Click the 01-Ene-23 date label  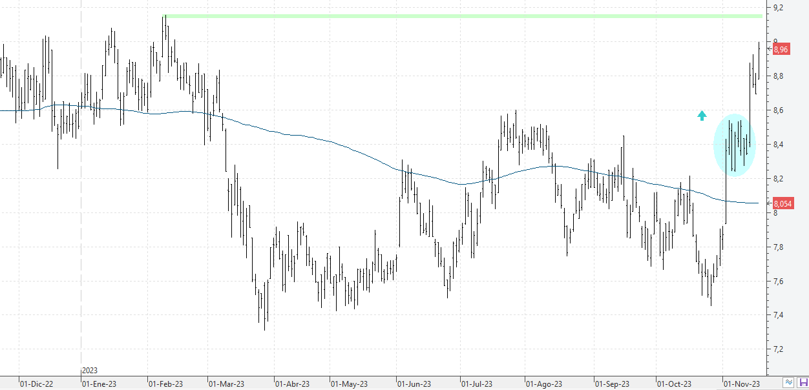(99, 384)
